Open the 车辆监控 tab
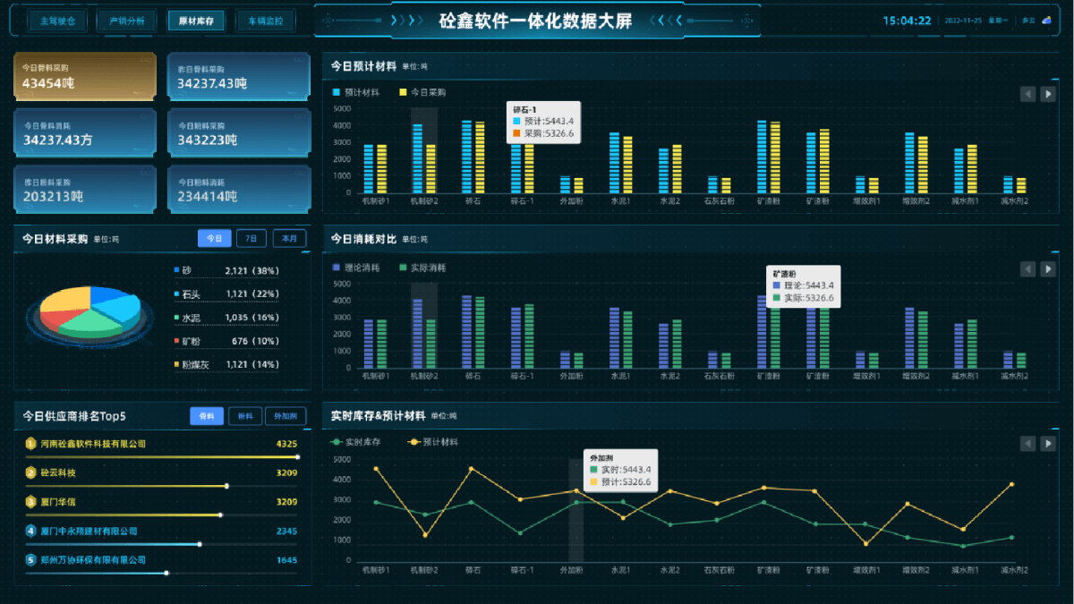1074x604 pixels. coord(266,21)
